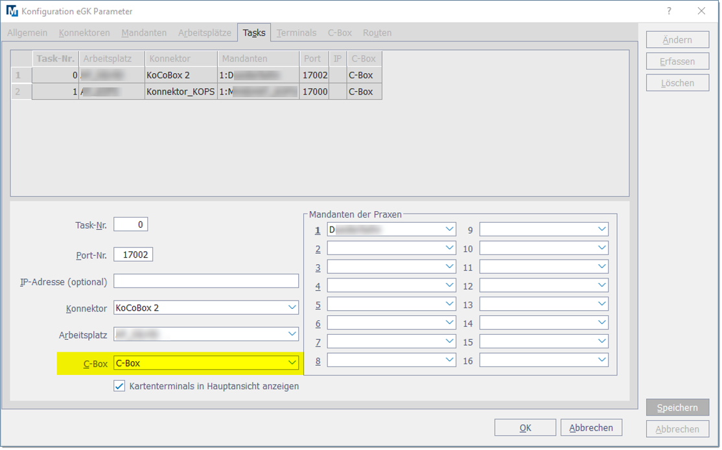Click Abbrechen next to the OK button
The image size is (722, 450).
(x=590, y=427)
